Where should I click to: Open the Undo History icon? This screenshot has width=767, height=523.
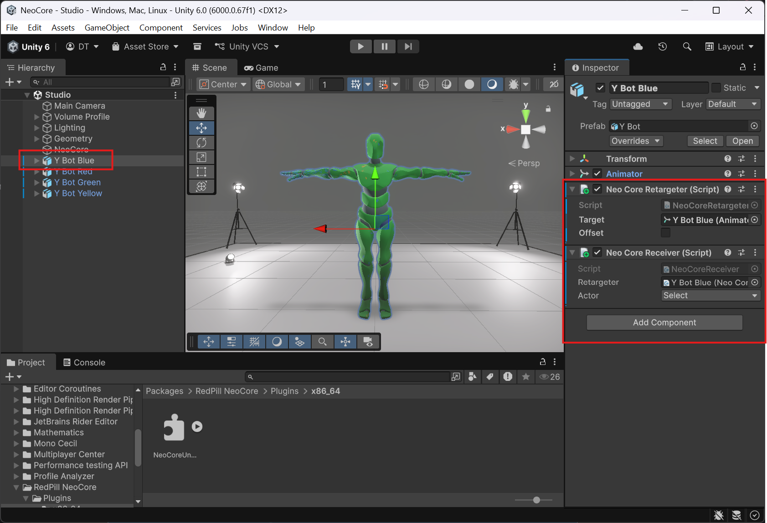tap(663, 46)
